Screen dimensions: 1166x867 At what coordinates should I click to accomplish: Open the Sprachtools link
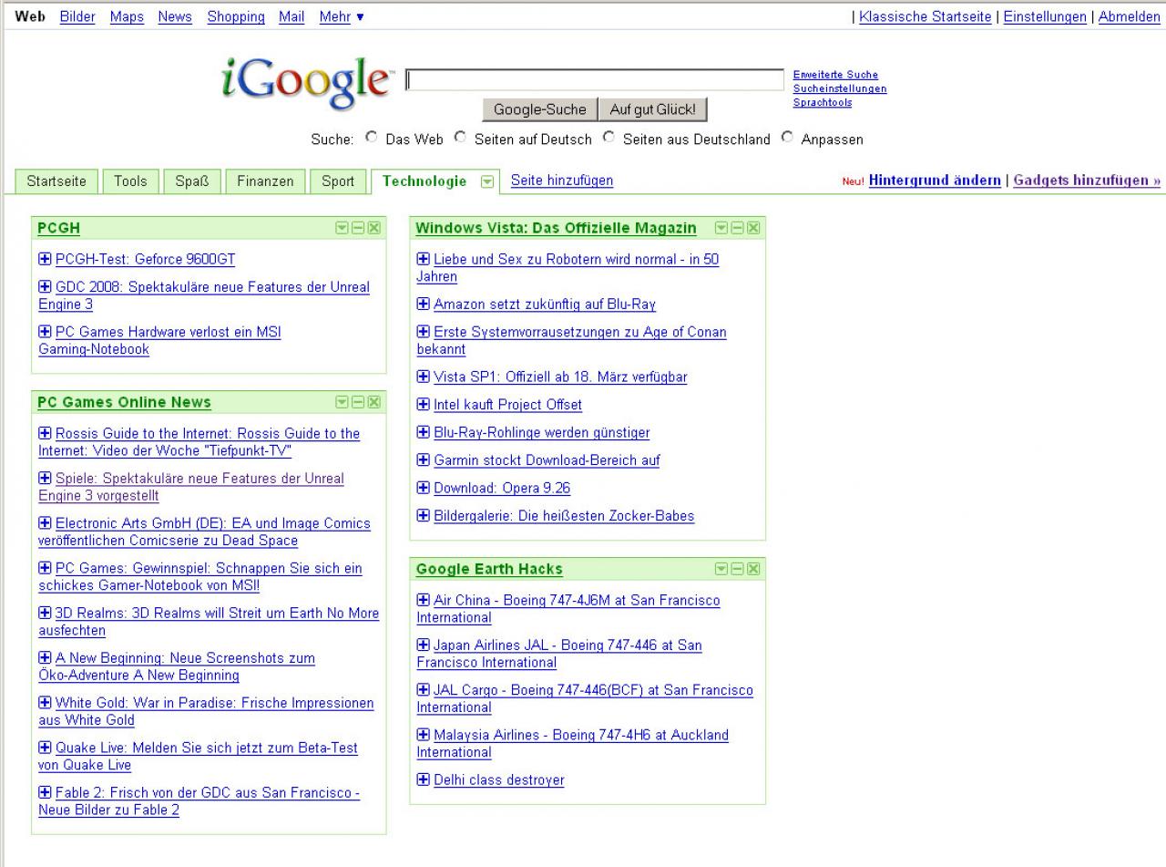tap(823, 102)
